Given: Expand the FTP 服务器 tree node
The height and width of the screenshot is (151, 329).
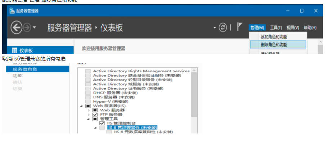Looking at the screenshot, I should [89, 115].
